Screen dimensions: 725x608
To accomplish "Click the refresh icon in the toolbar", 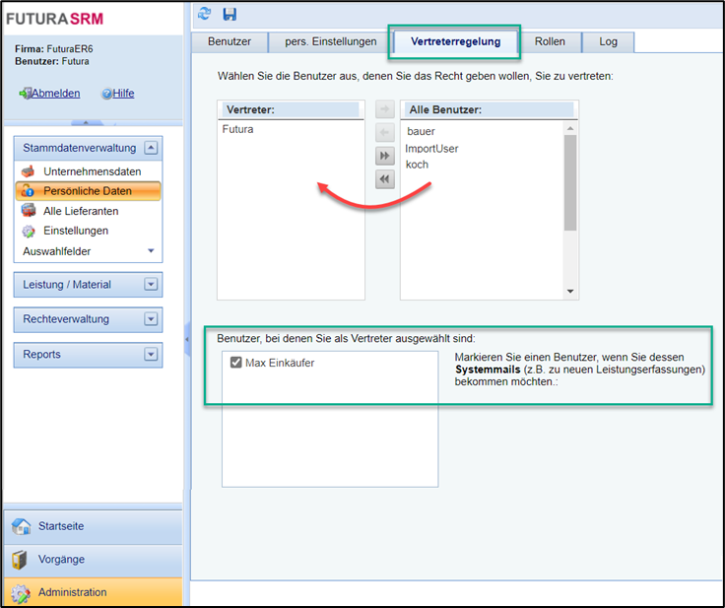I will [x=205, y=14].
